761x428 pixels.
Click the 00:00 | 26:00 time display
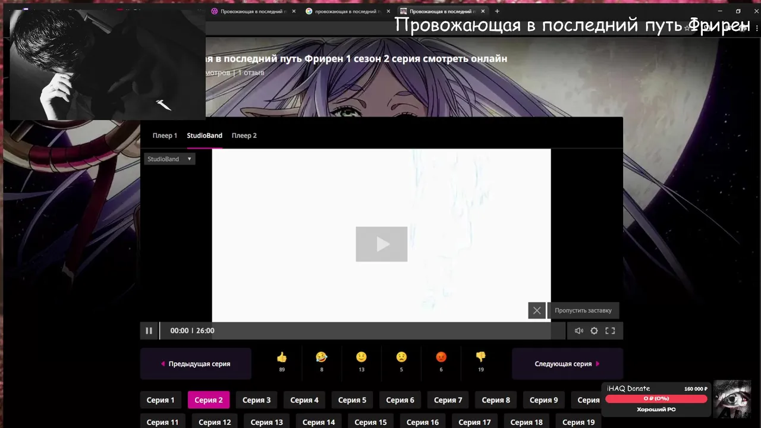192,331
